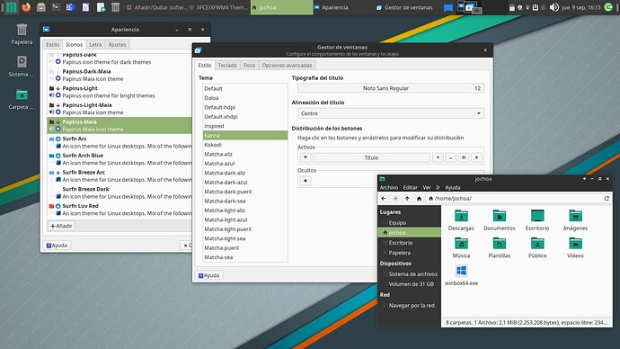Click the volume speaker icon in system tray

point(554,7)
